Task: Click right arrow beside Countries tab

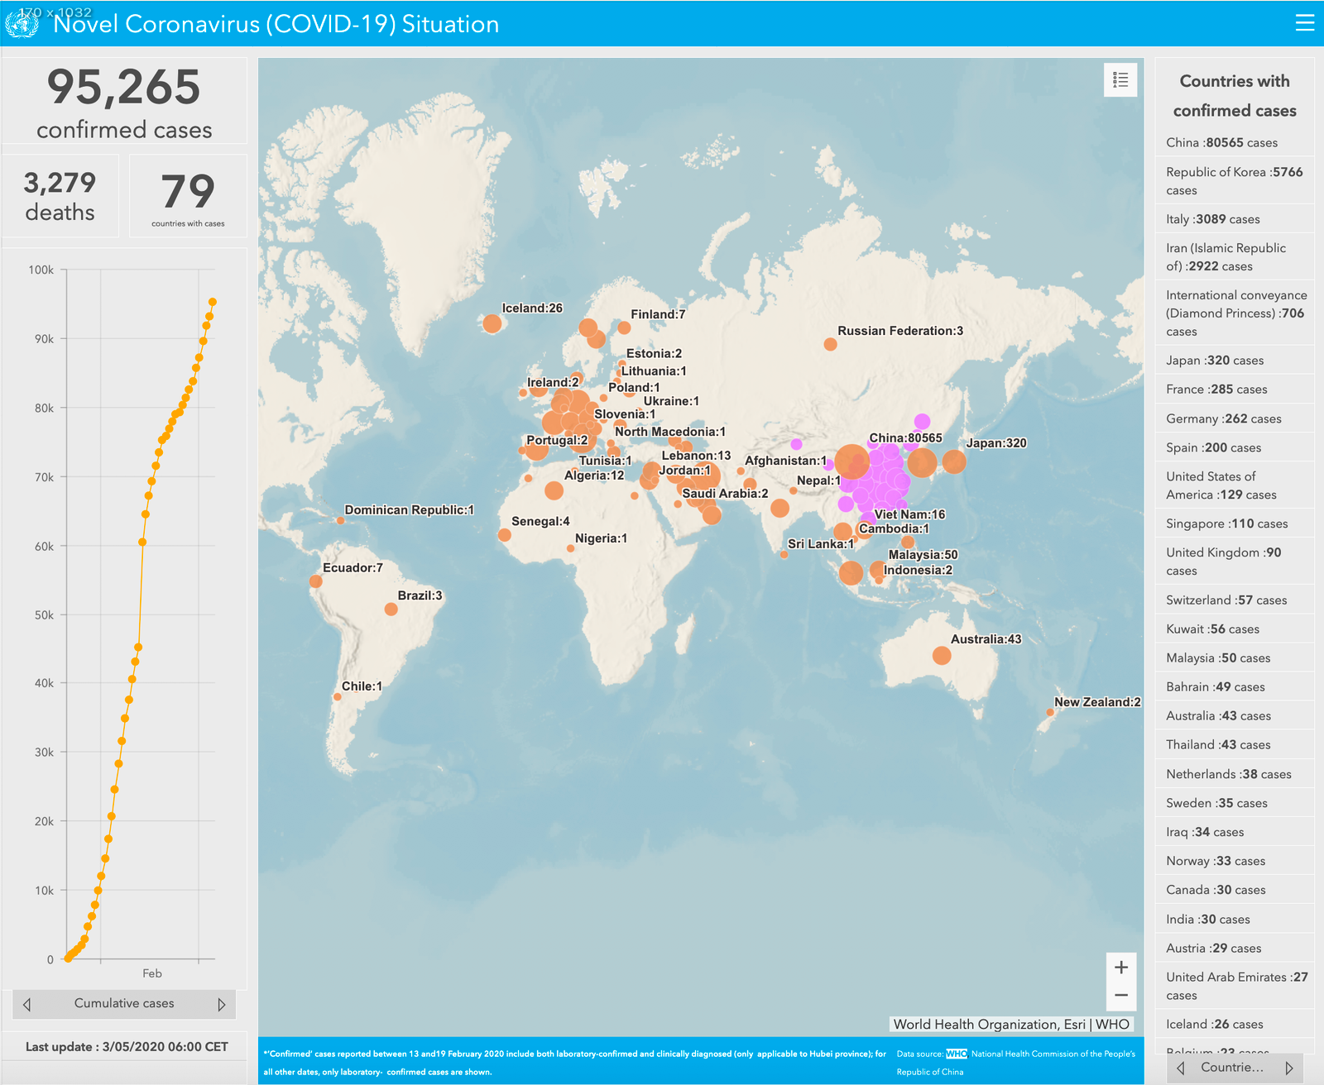Action: point(1288,1068)
